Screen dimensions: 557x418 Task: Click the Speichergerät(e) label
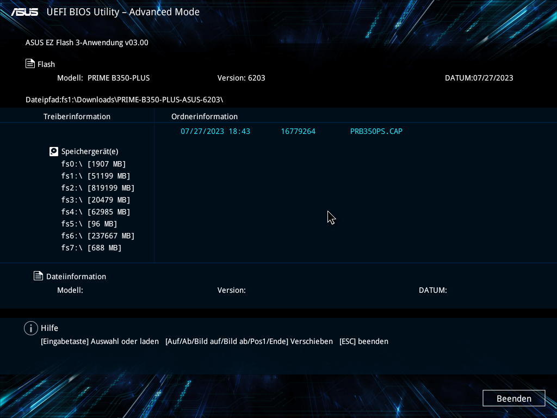click(90, 151)
